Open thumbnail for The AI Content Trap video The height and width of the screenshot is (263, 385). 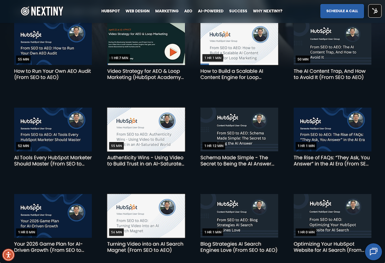[333, 44]
